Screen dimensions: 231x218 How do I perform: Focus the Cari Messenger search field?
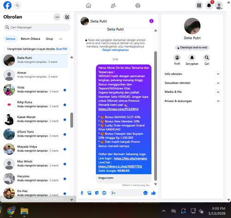[37, 27]
